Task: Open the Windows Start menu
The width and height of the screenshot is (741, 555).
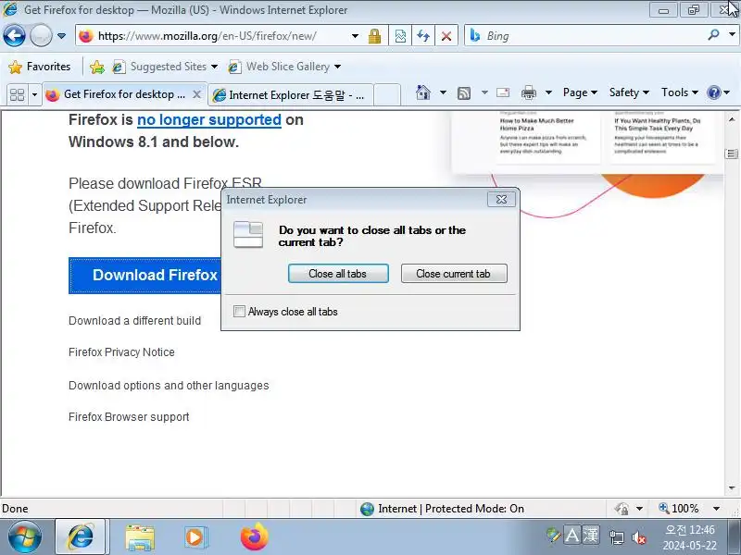Action: (25, 536)
